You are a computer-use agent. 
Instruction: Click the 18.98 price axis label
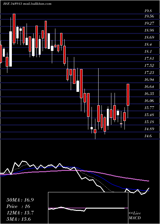click(149, 30)
